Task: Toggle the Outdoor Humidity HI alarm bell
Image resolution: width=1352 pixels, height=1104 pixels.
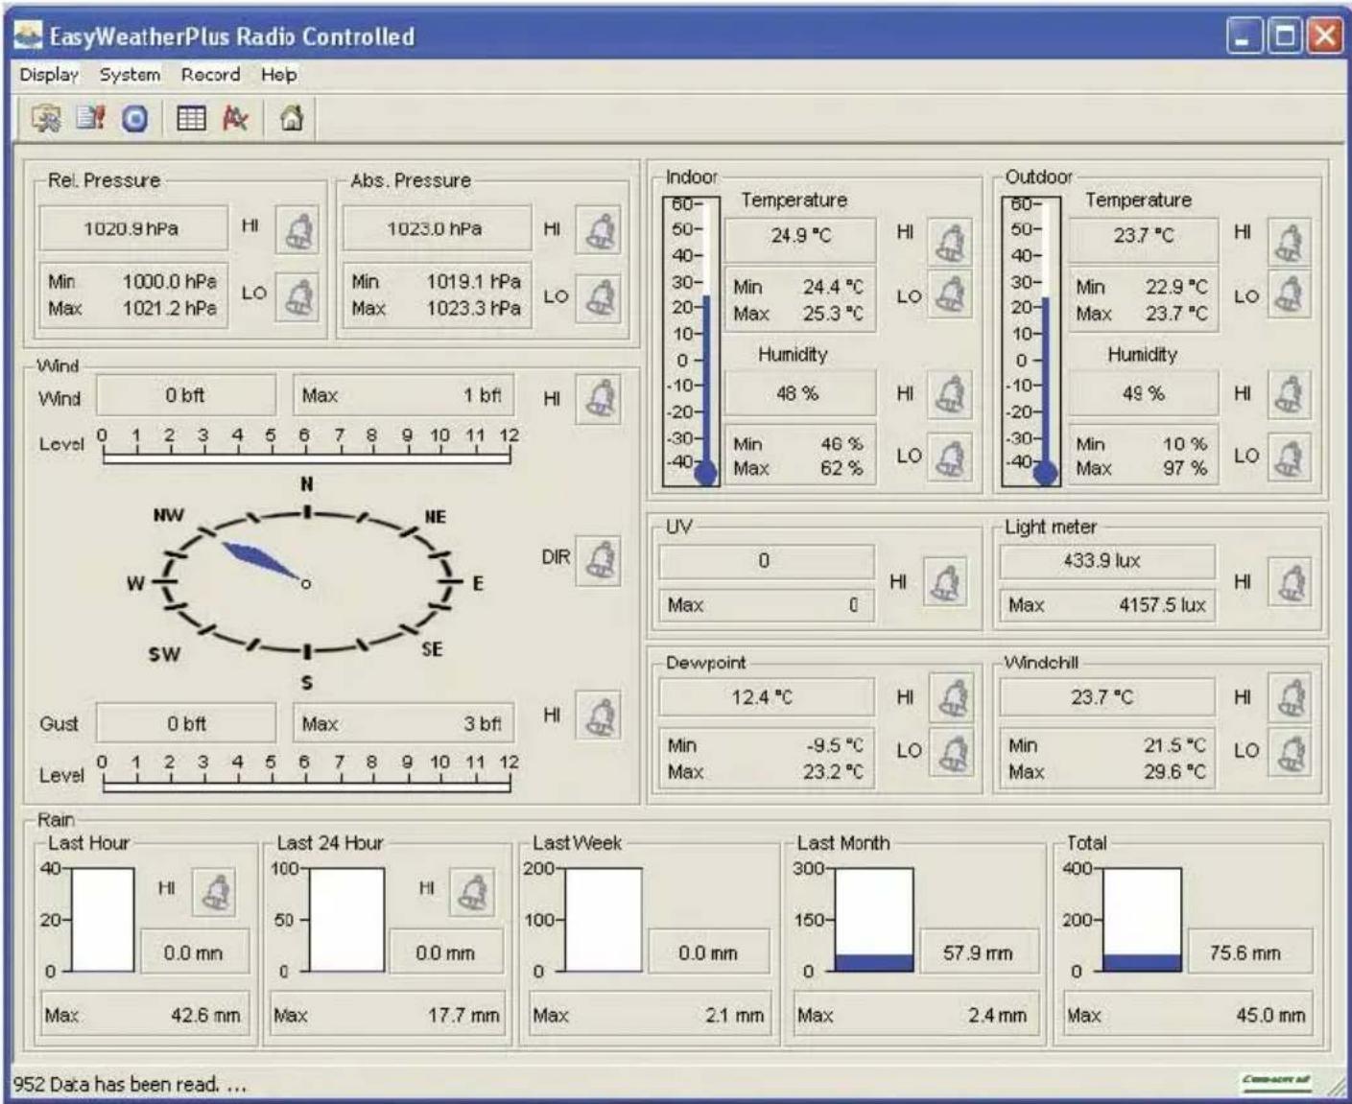Action: click(1290, 395)
